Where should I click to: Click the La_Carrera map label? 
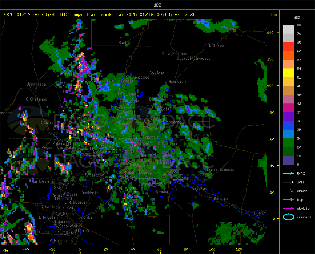43,181
